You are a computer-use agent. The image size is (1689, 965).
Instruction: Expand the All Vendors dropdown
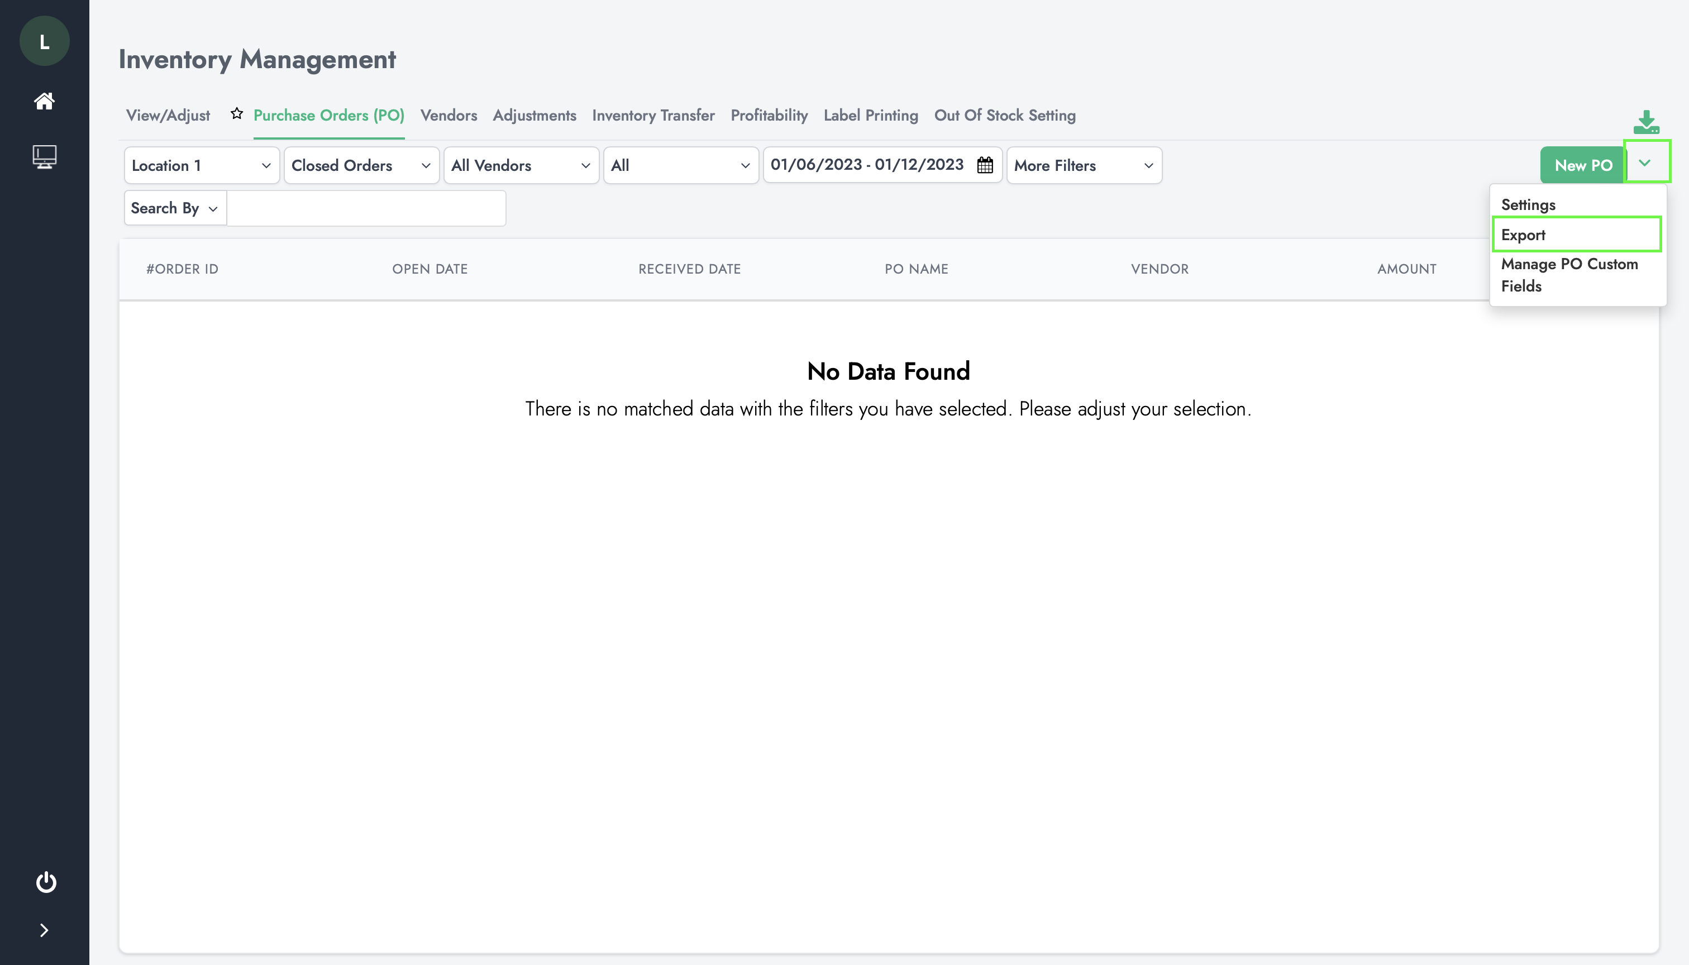pos(521,166)
